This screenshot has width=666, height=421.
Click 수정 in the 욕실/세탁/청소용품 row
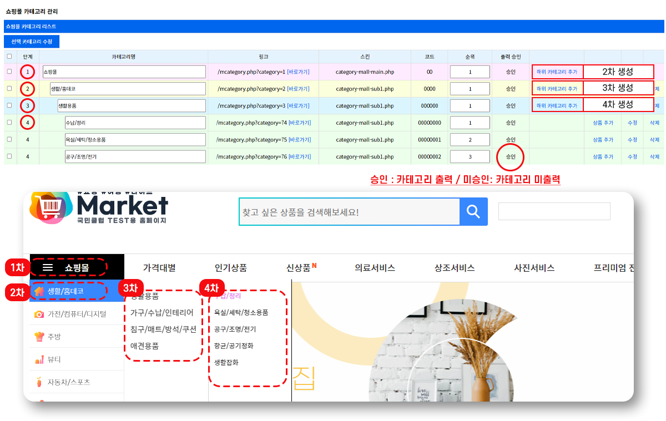[x=632, y=140]
